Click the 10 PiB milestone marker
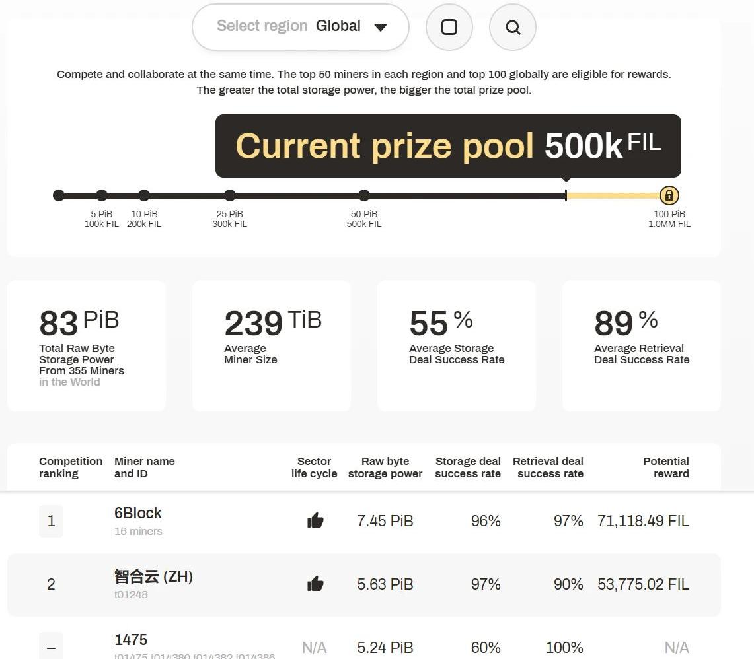 tap(144, 195)
